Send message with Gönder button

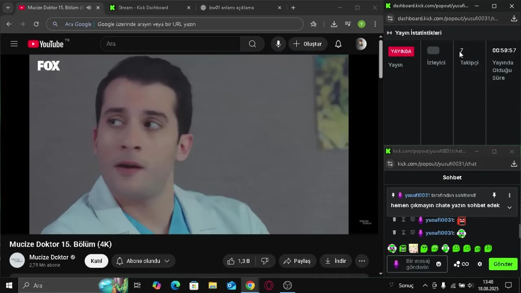(x=503, y=264)
